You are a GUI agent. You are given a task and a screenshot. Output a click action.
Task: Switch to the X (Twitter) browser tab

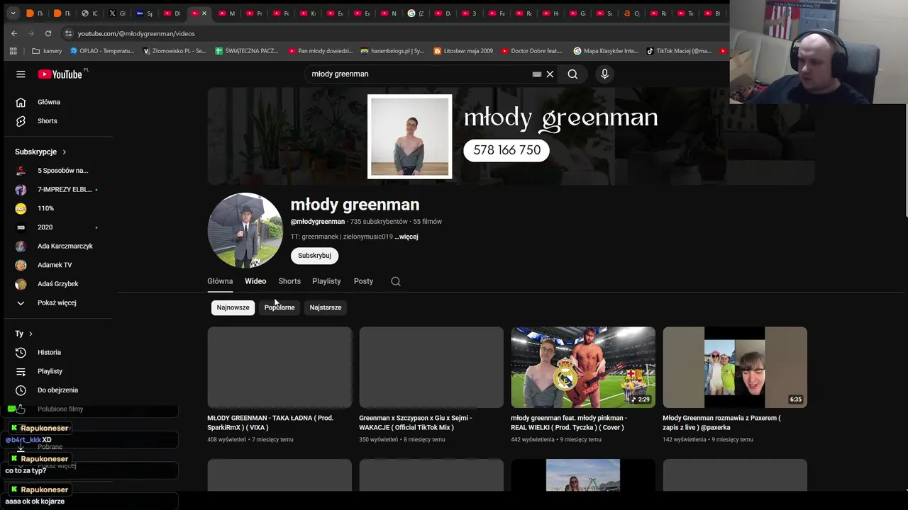tap(116, 13)
